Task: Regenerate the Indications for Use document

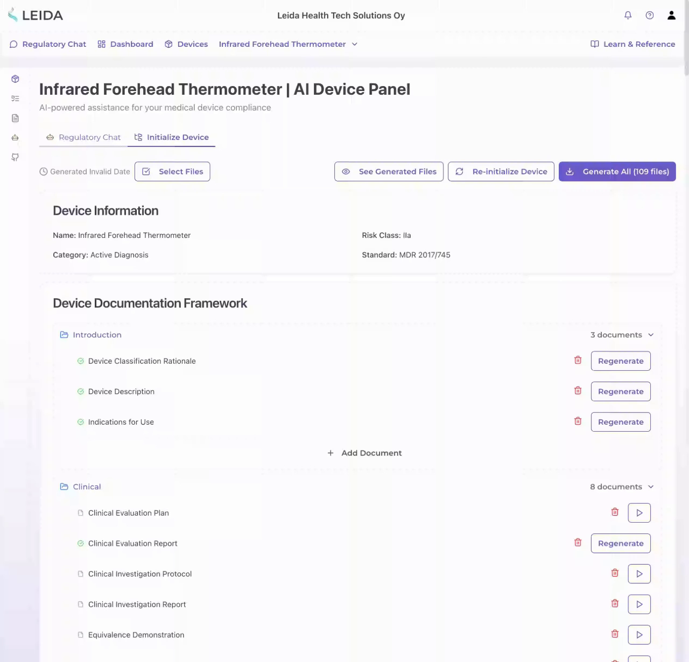Action: tap(621, 422)
